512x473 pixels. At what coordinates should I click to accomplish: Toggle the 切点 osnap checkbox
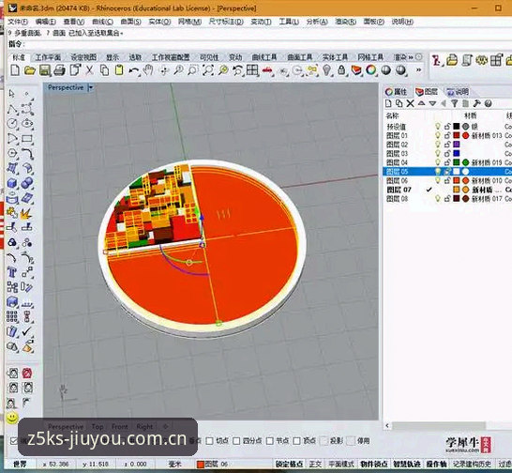click(x=210, y=441)
